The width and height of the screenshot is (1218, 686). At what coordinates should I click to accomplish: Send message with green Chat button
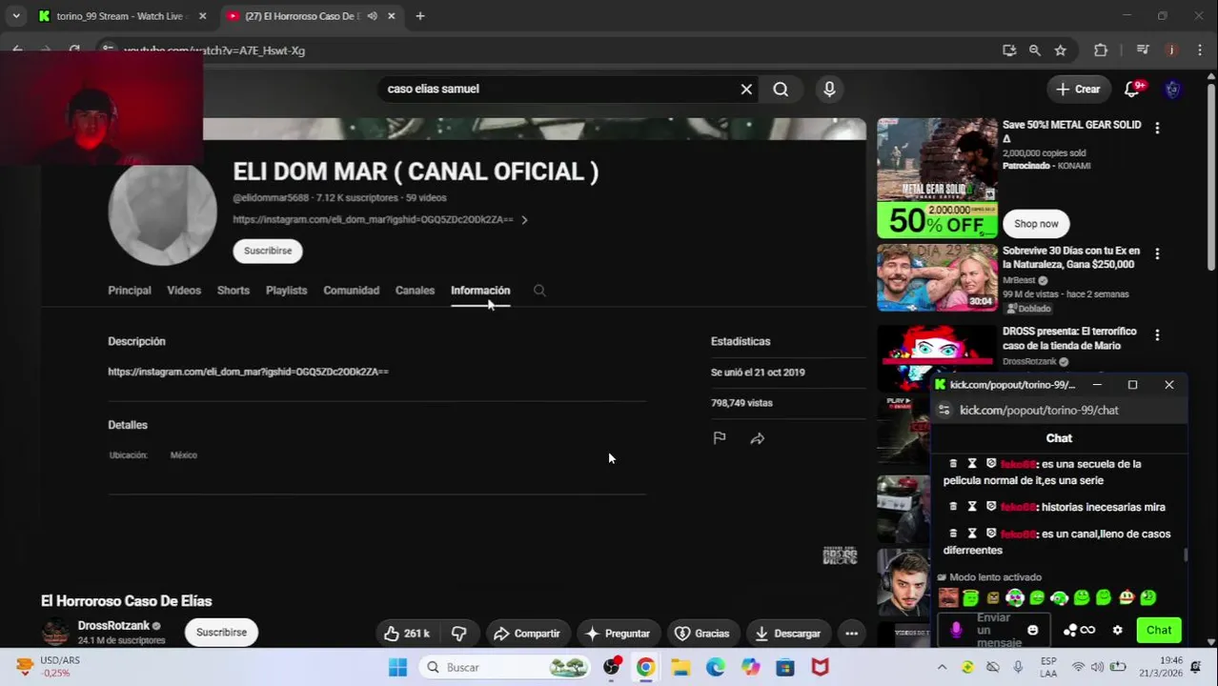tap(1159, 630)
